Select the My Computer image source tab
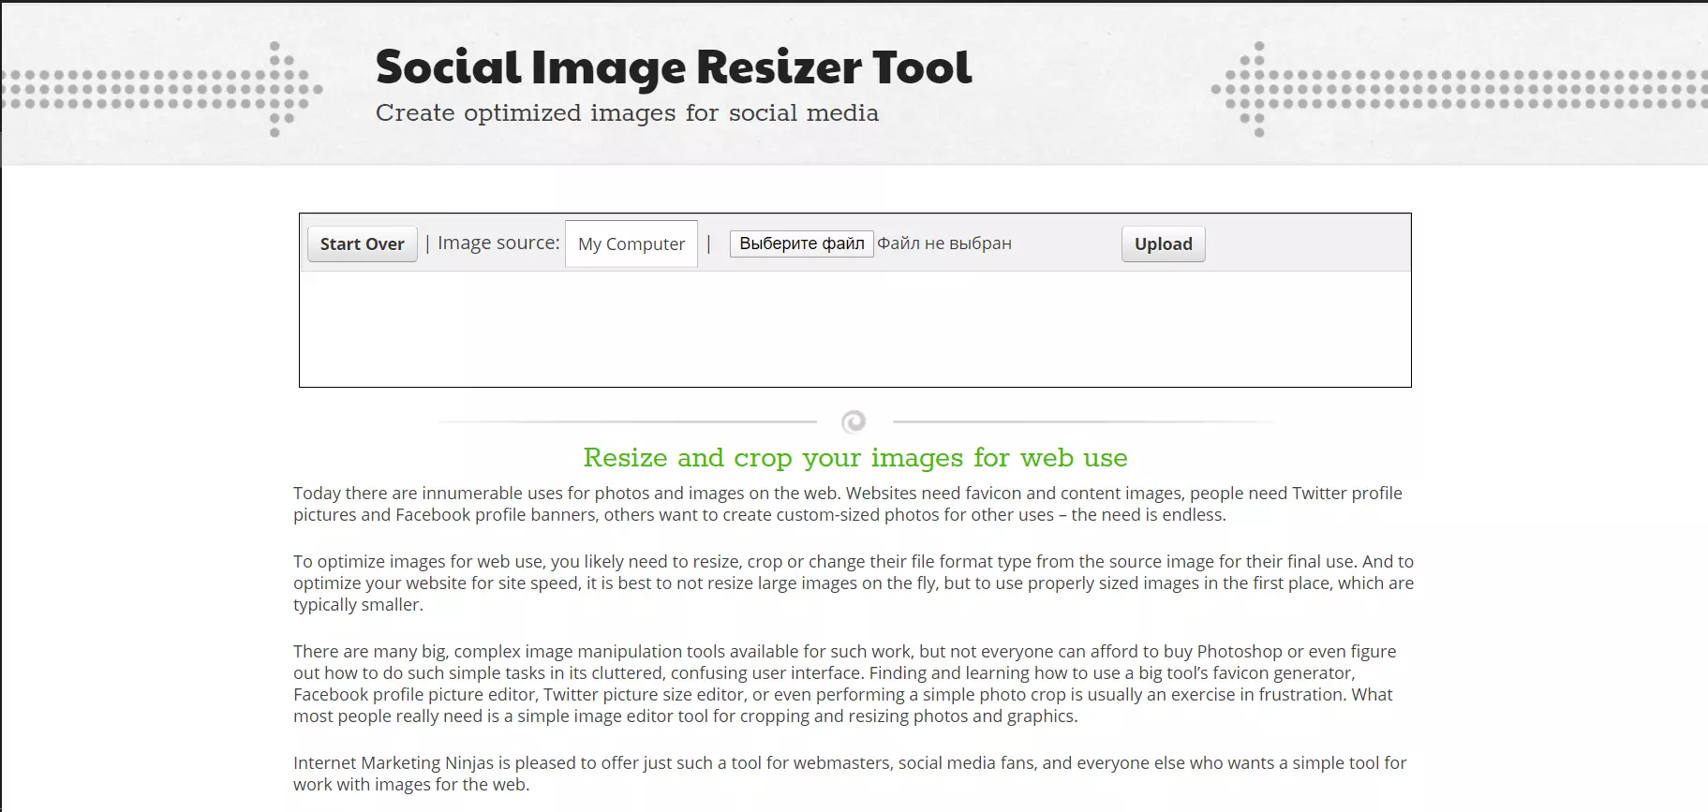 click(631, 244)
